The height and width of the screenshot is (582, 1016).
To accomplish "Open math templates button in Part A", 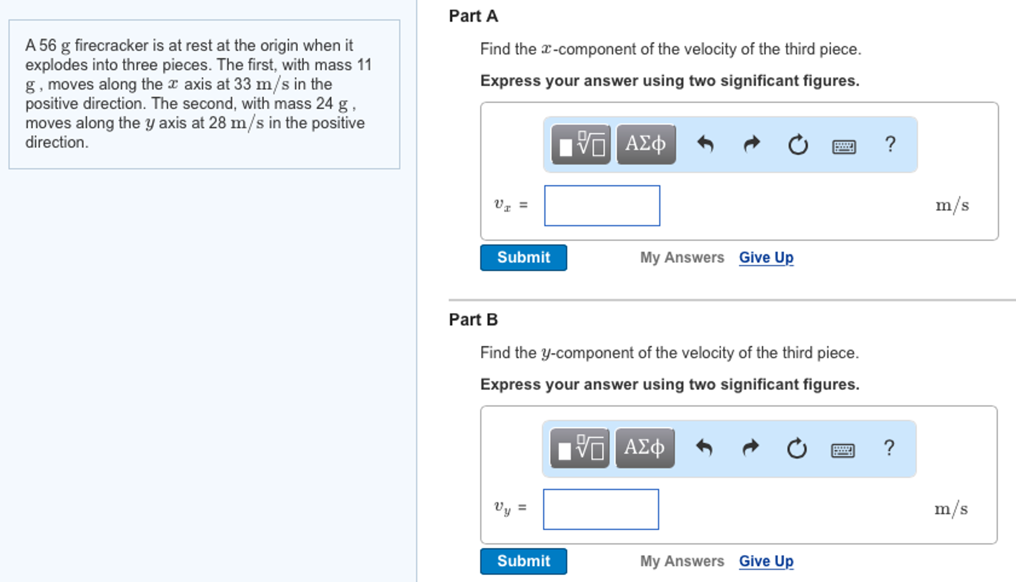I will coord(581,145).
